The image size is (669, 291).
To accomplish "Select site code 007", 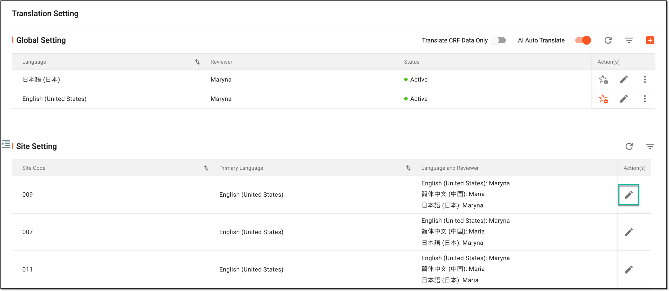I will coord(28,232).
